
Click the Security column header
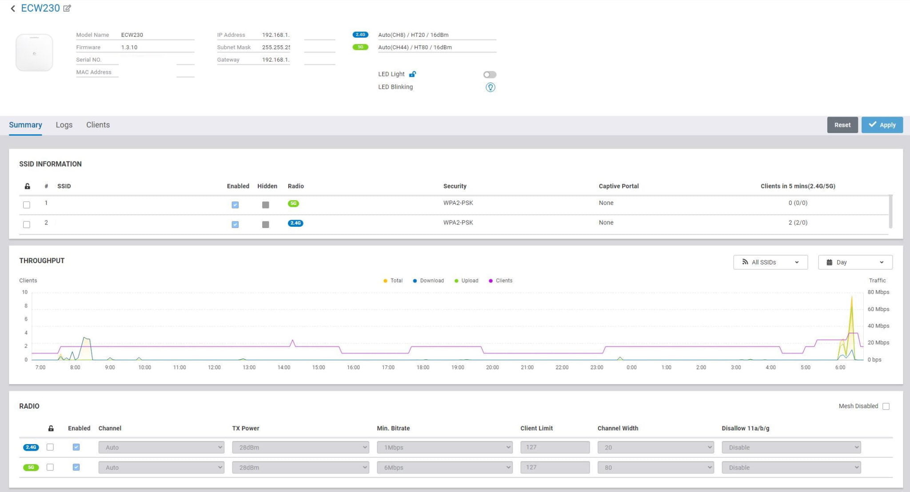coord(455,186)
